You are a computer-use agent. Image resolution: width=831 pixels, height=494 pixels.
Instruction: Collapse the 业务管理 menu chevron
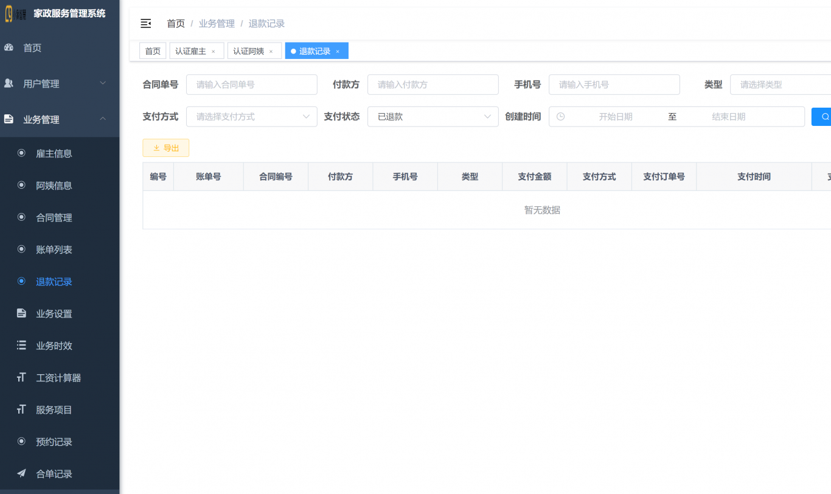click(103, 119)
